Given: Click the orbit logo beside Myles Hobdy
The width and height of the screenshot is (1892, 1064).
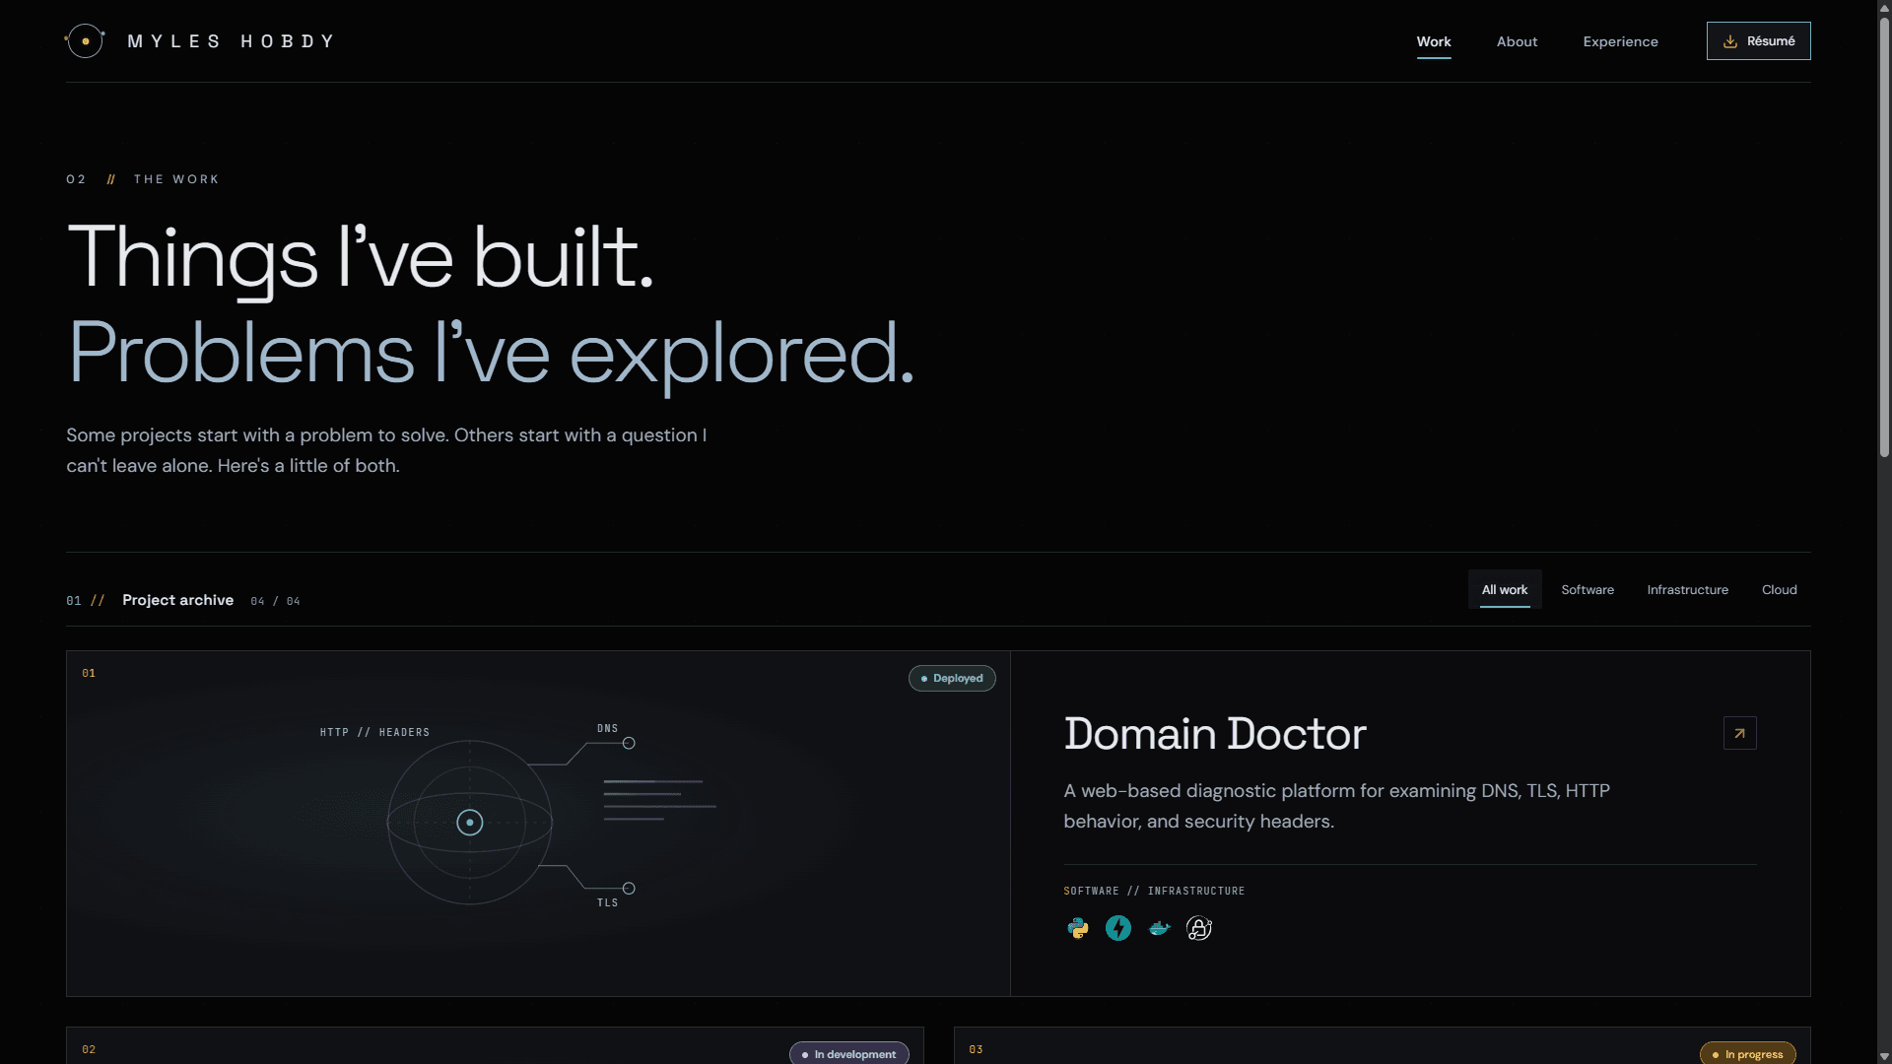Looking at the screenshot, I should [86, 41].
